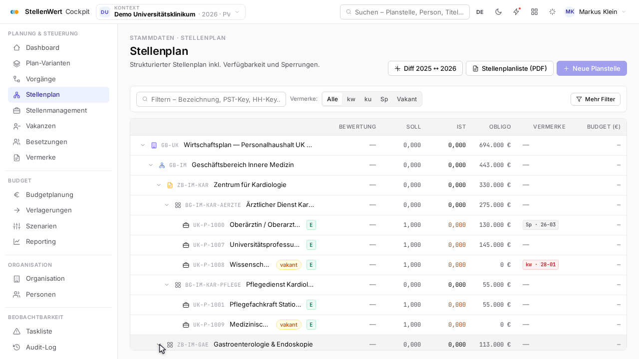Toggle dark mode moon icon
This screenshot has height=359, width=639.
coord(498,12)
